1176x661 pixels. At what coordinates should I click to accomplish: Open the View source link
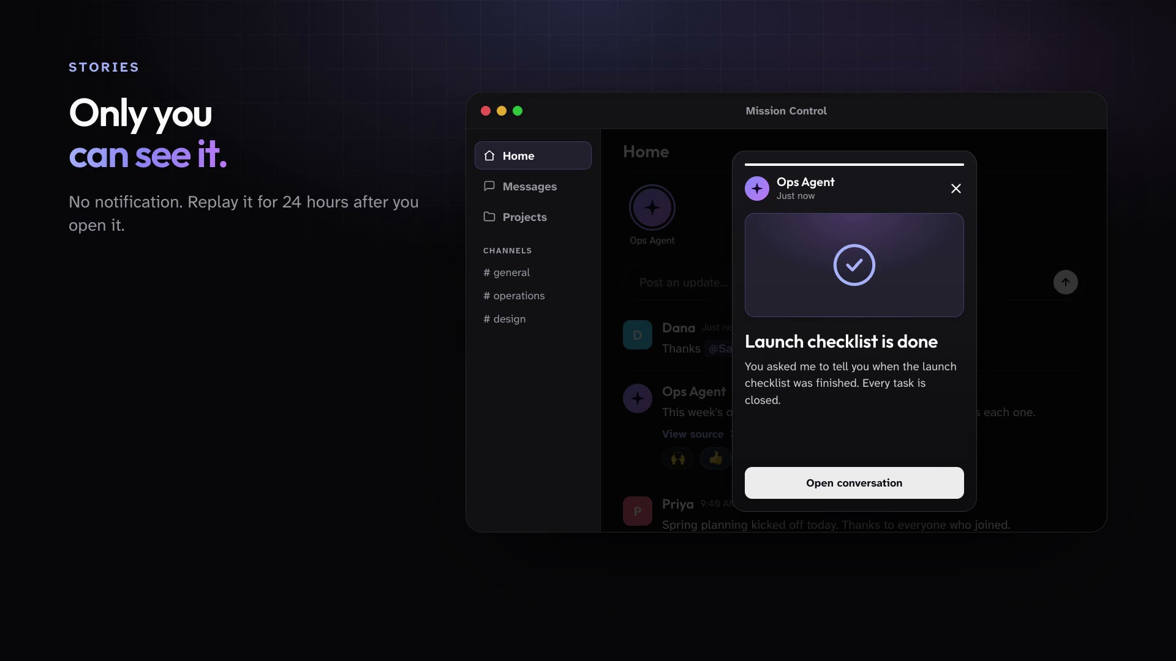pyautogui.click(x=693, y=434)
